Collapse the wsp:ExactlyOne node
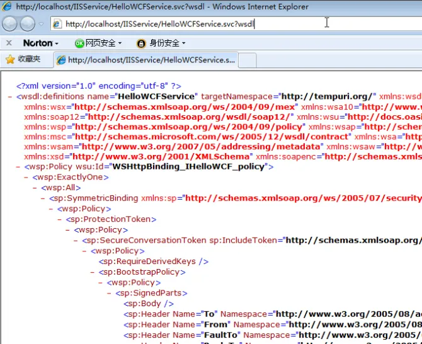 point(26,178)
